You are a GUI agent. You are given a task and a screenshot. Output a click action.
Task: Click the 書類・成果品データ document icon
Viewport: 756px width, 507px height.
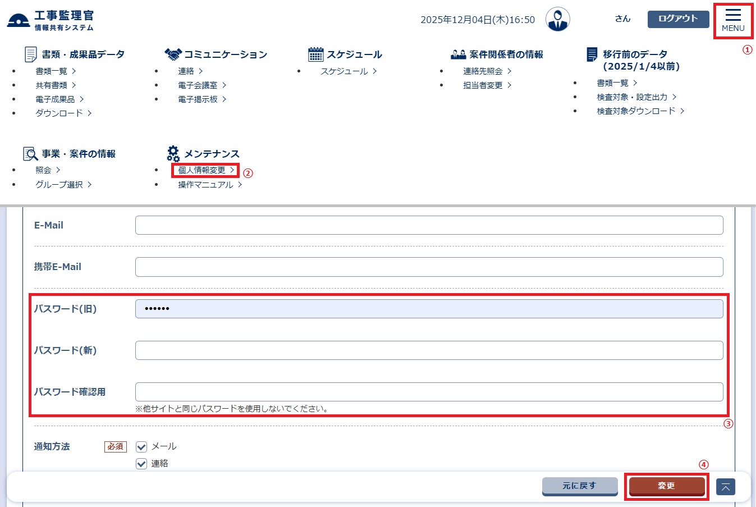point(31,54)
